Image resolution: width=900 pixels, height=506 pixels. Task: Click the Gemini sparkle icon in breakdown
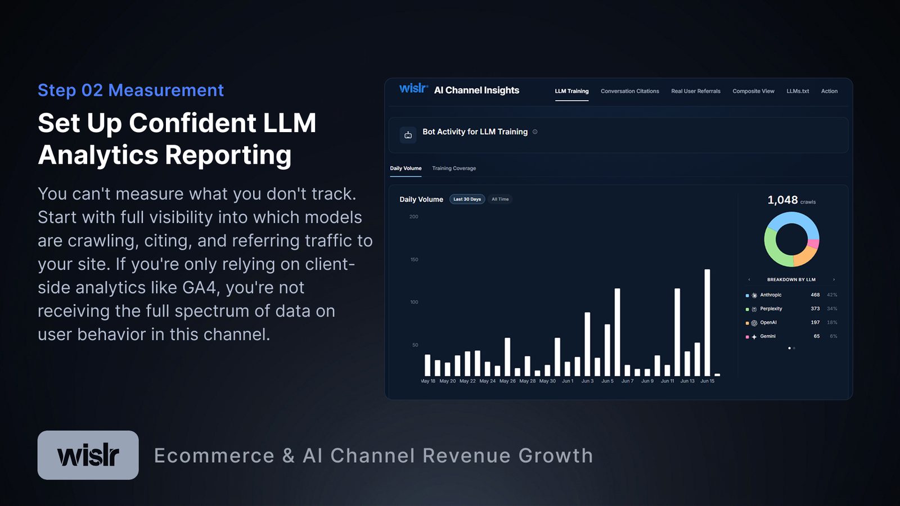754,337
